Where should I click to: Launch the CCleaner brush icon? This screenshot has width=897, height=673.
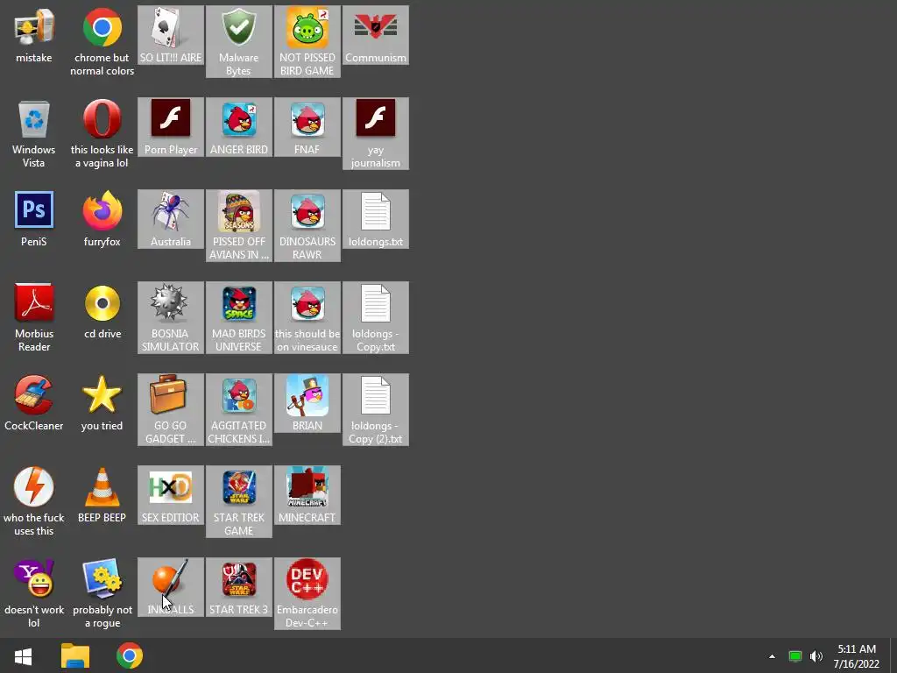click(34, 395)
